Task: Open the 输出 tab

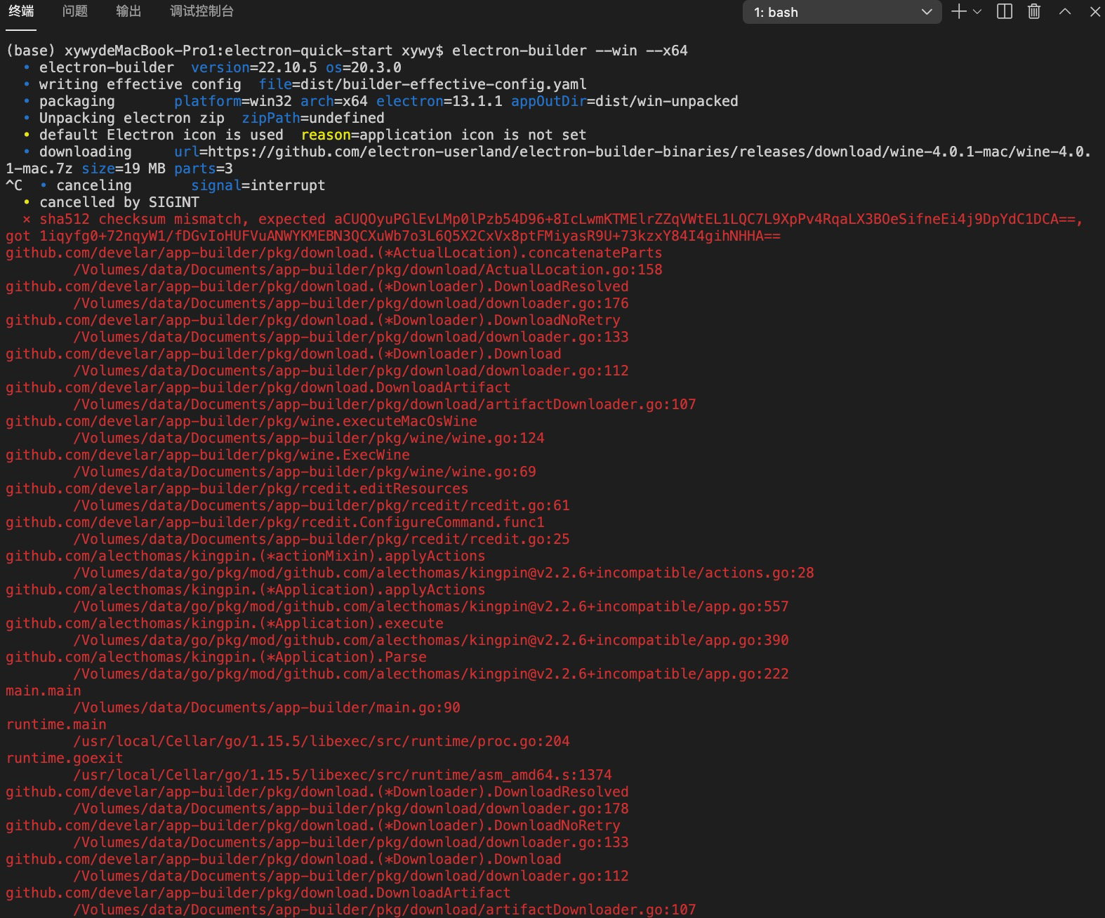Action: 128,11
